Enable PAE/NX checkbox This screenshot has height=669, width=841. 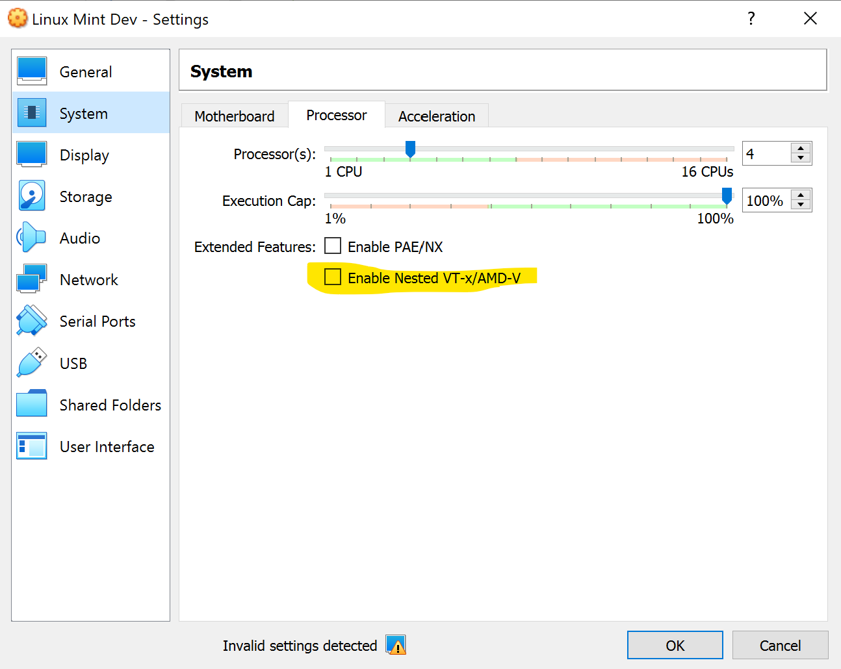(333, 246)
